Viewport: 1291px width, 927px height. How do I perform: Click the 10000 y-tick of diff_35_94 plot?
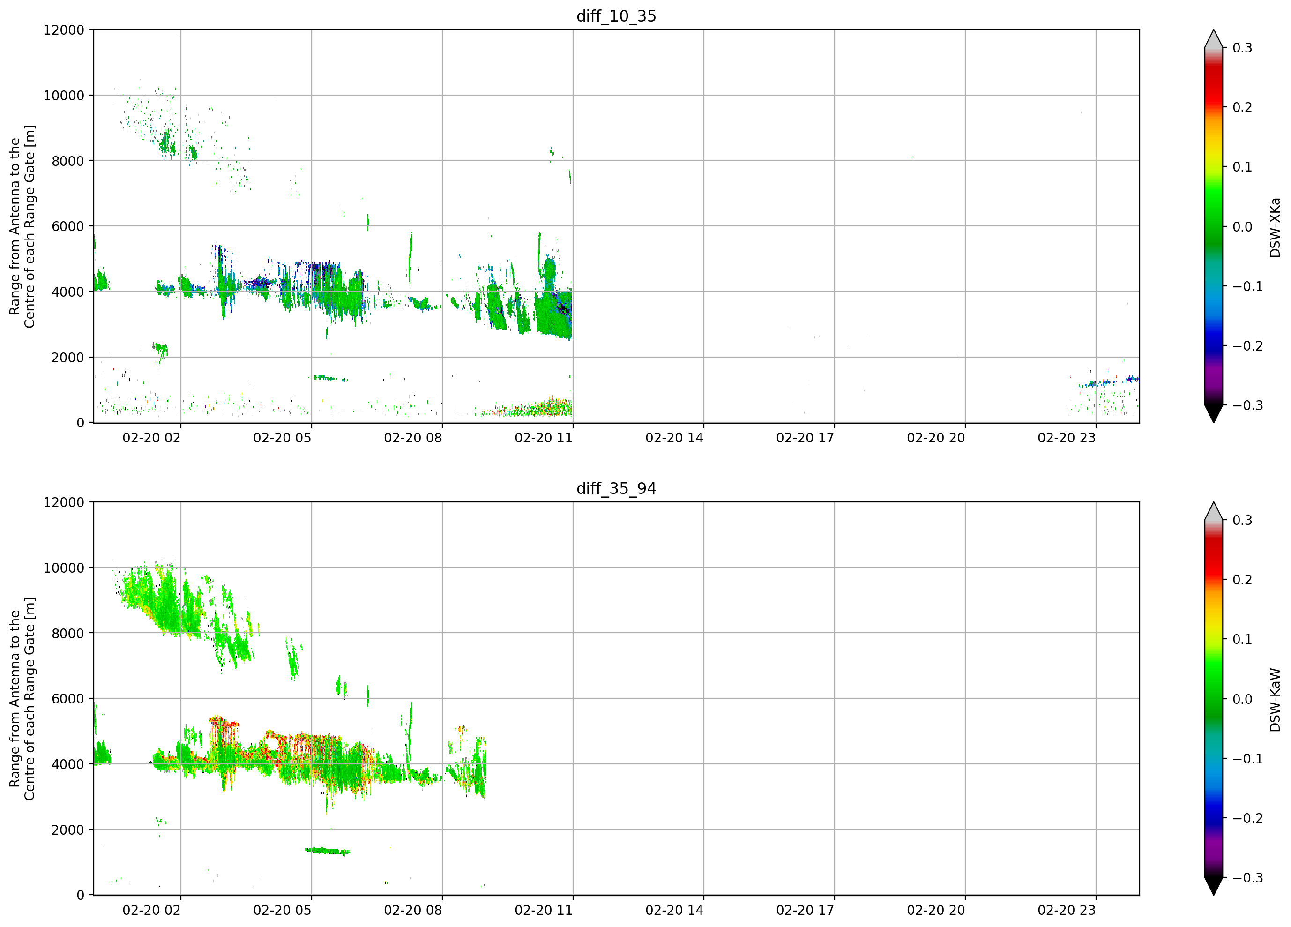coord(64,568)
